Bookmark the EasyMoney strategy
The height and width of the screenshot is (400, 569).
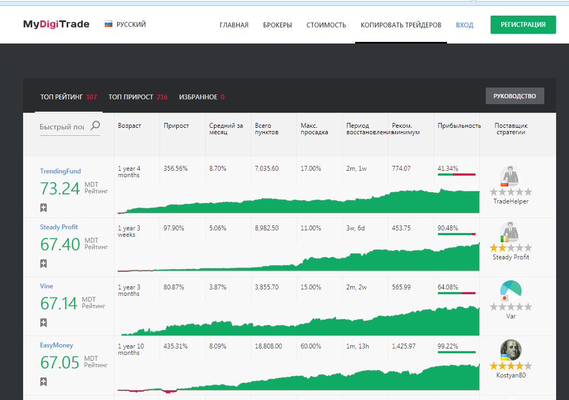[x=44, y=382]
